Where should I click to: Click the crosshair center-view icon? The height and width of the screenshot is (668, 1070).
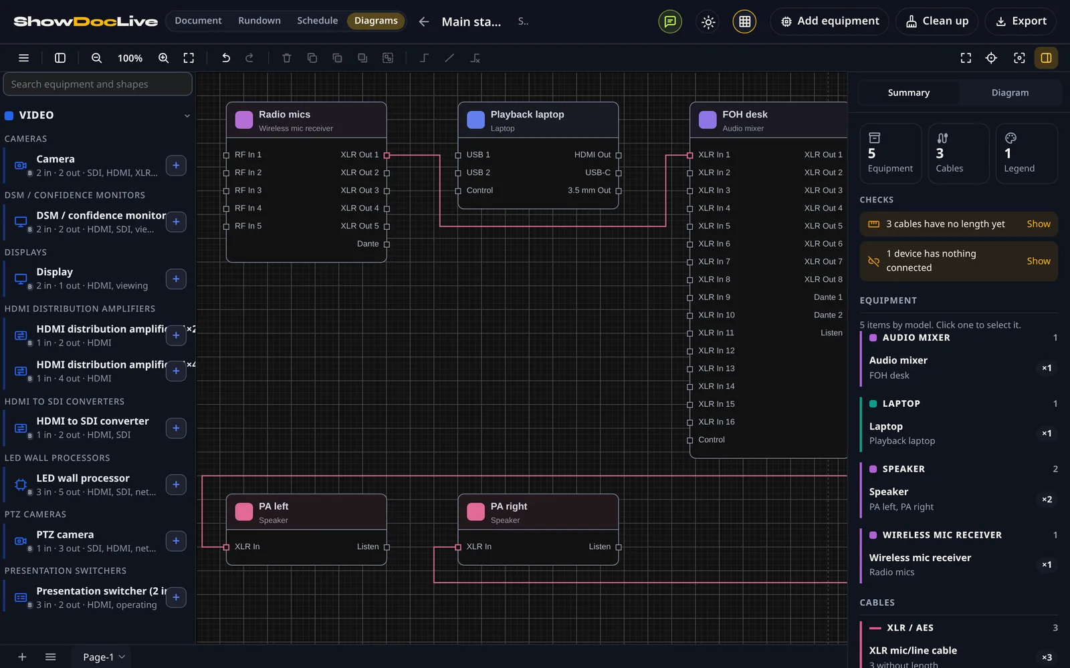pyautogui.click(x=991, y=58)
